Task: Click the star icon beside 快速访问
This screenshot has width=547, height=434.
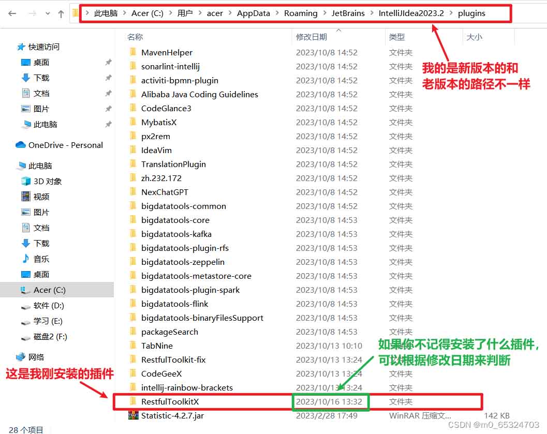Action: click(x=21, y=47)
